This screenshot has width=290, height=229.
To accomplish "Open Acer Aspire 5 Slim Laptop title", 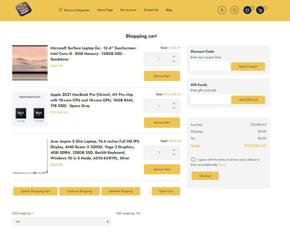I will pos(95,150).
